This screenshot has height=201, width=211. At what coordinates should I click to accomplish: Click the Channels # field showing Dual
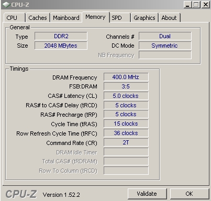pyautogui.click(x=165, y=36)
